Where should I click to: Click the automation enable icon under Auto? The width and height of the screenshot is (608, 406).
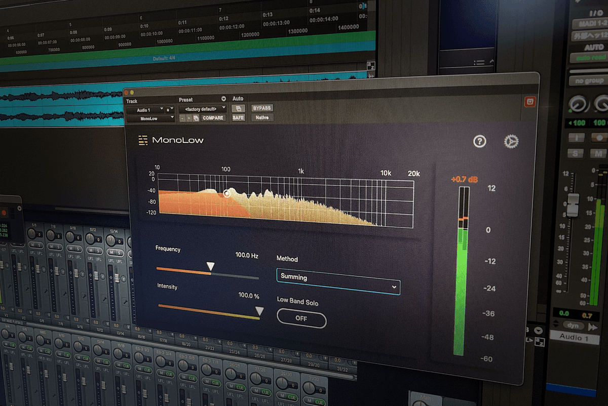pos(238,108)
